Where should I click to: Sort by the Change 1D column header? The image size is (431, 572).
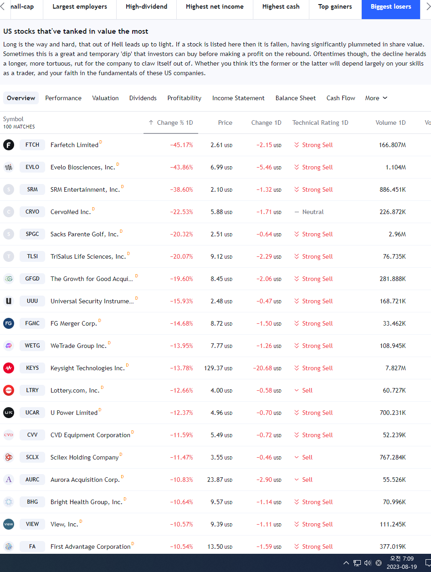pyautogui.click(x=266, y=123)
